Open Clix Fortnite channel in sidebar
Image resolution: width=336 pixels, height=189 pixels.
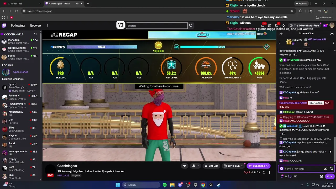click(x=20, y=121)
